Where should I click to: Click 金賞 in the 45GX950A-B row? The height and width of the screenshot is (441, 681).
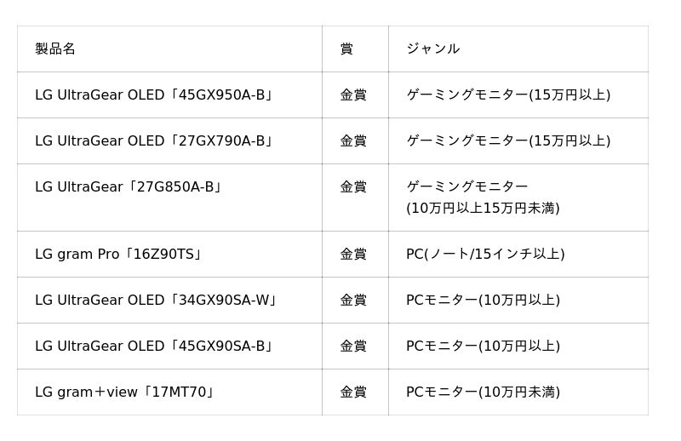point(353,94)
